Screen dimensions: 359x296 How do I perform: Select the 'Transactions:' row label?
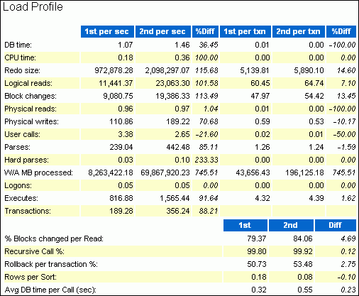(28, 211)
